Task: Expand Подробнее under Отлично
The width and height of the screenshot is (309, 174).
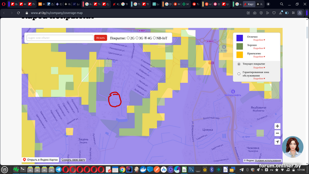Action: [x=259, y=40]
